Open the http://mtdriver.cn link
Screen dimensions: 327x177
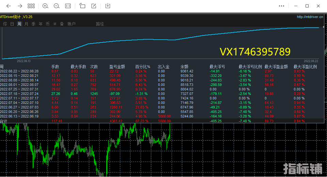pos(310,17)
